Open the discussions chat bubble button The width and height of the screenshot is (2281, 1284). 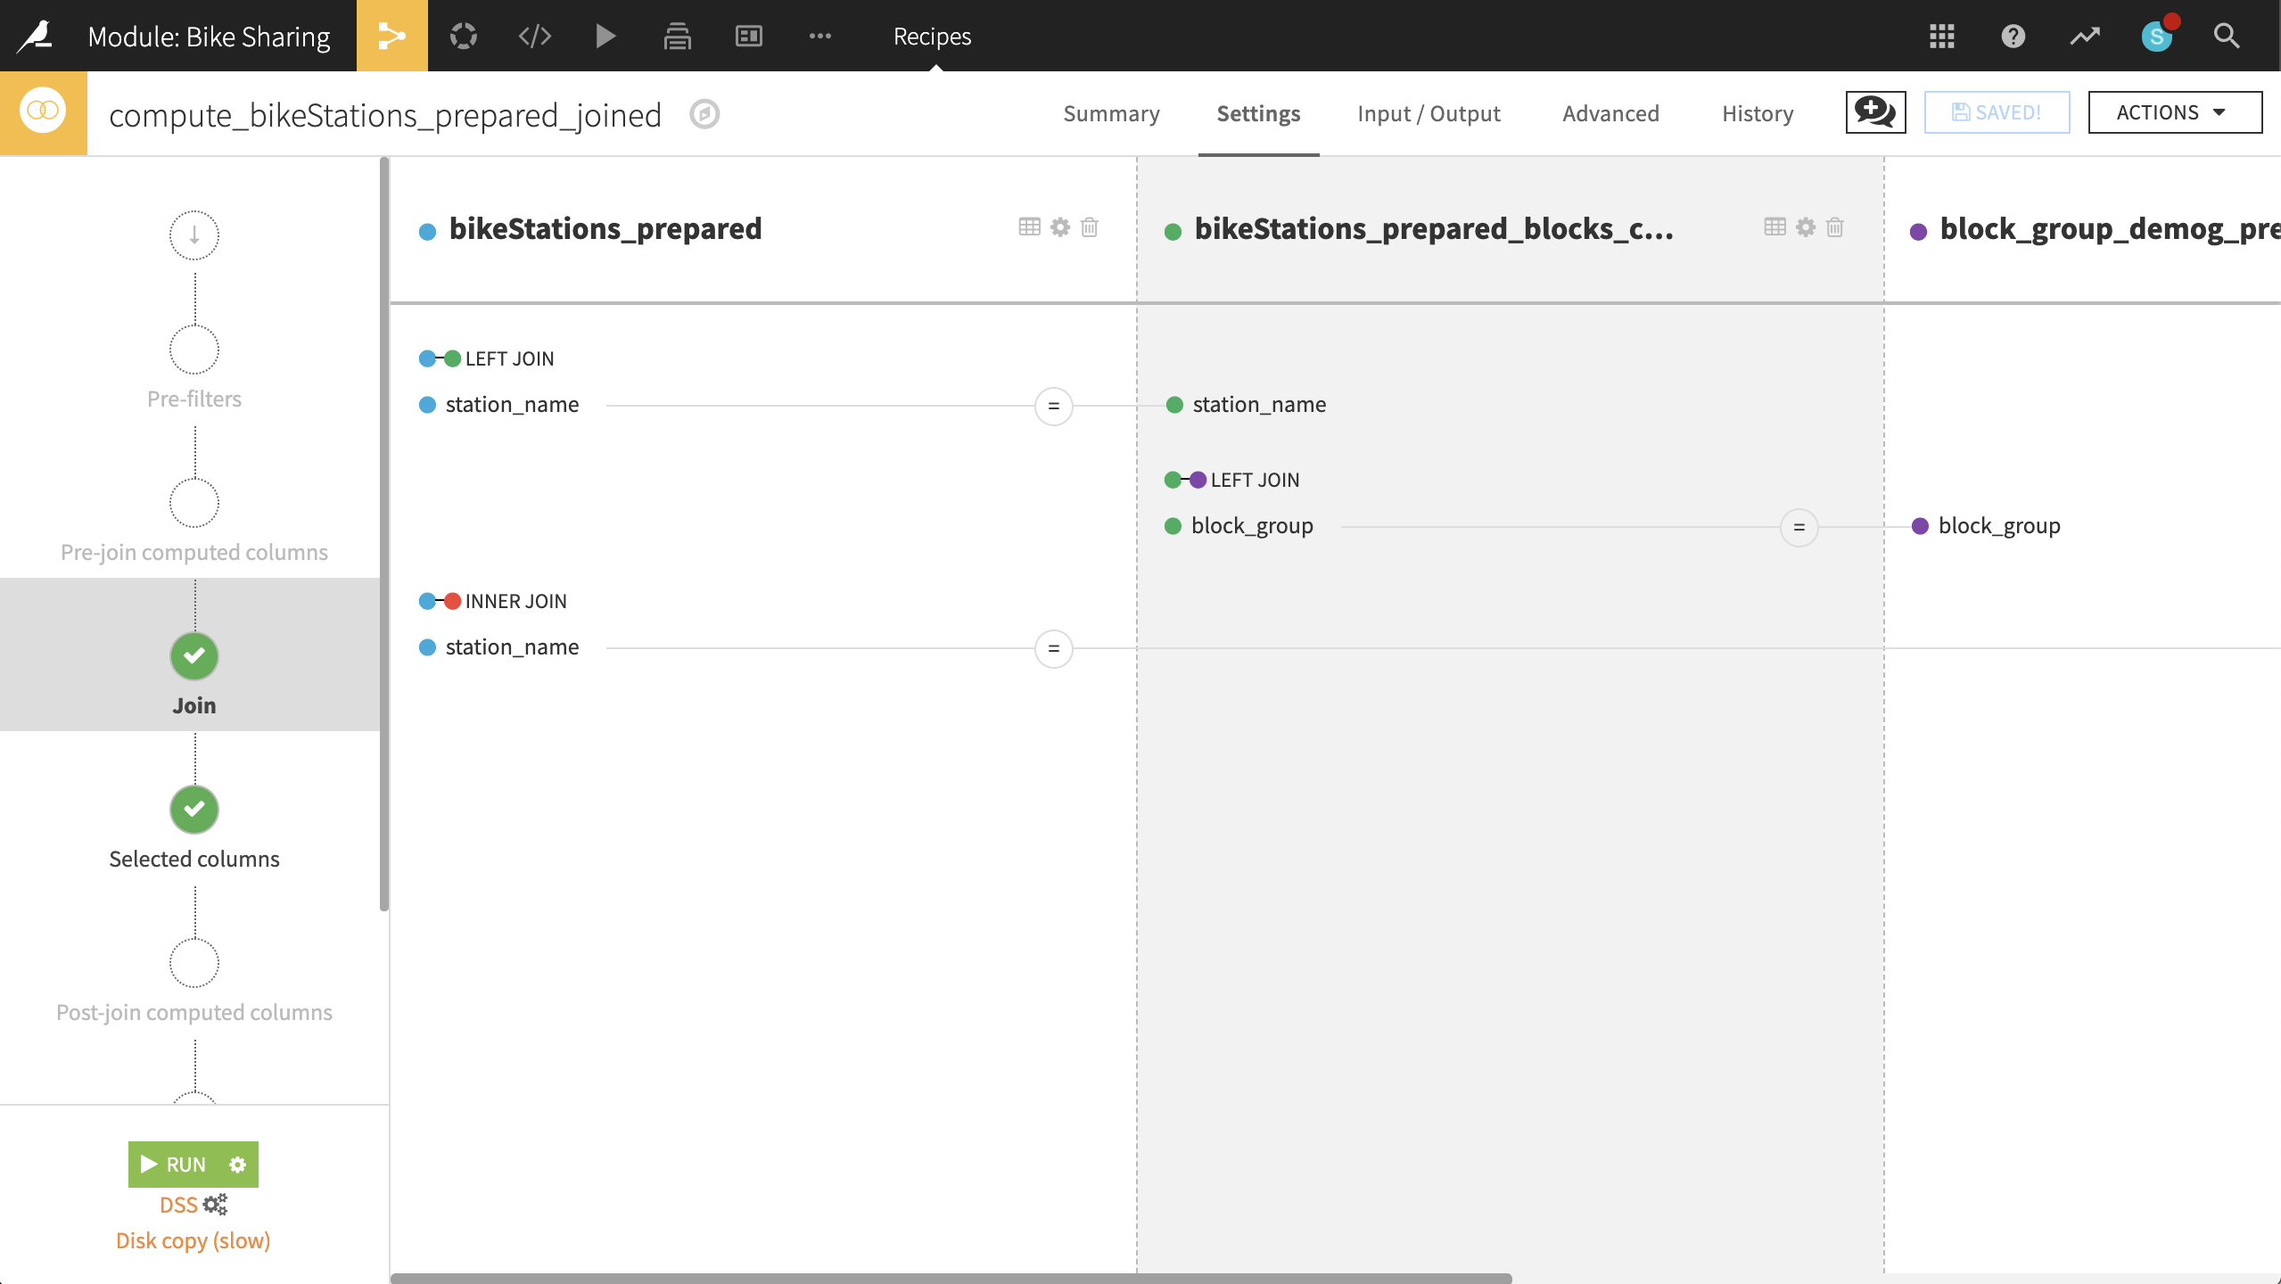coord(1876,112)
